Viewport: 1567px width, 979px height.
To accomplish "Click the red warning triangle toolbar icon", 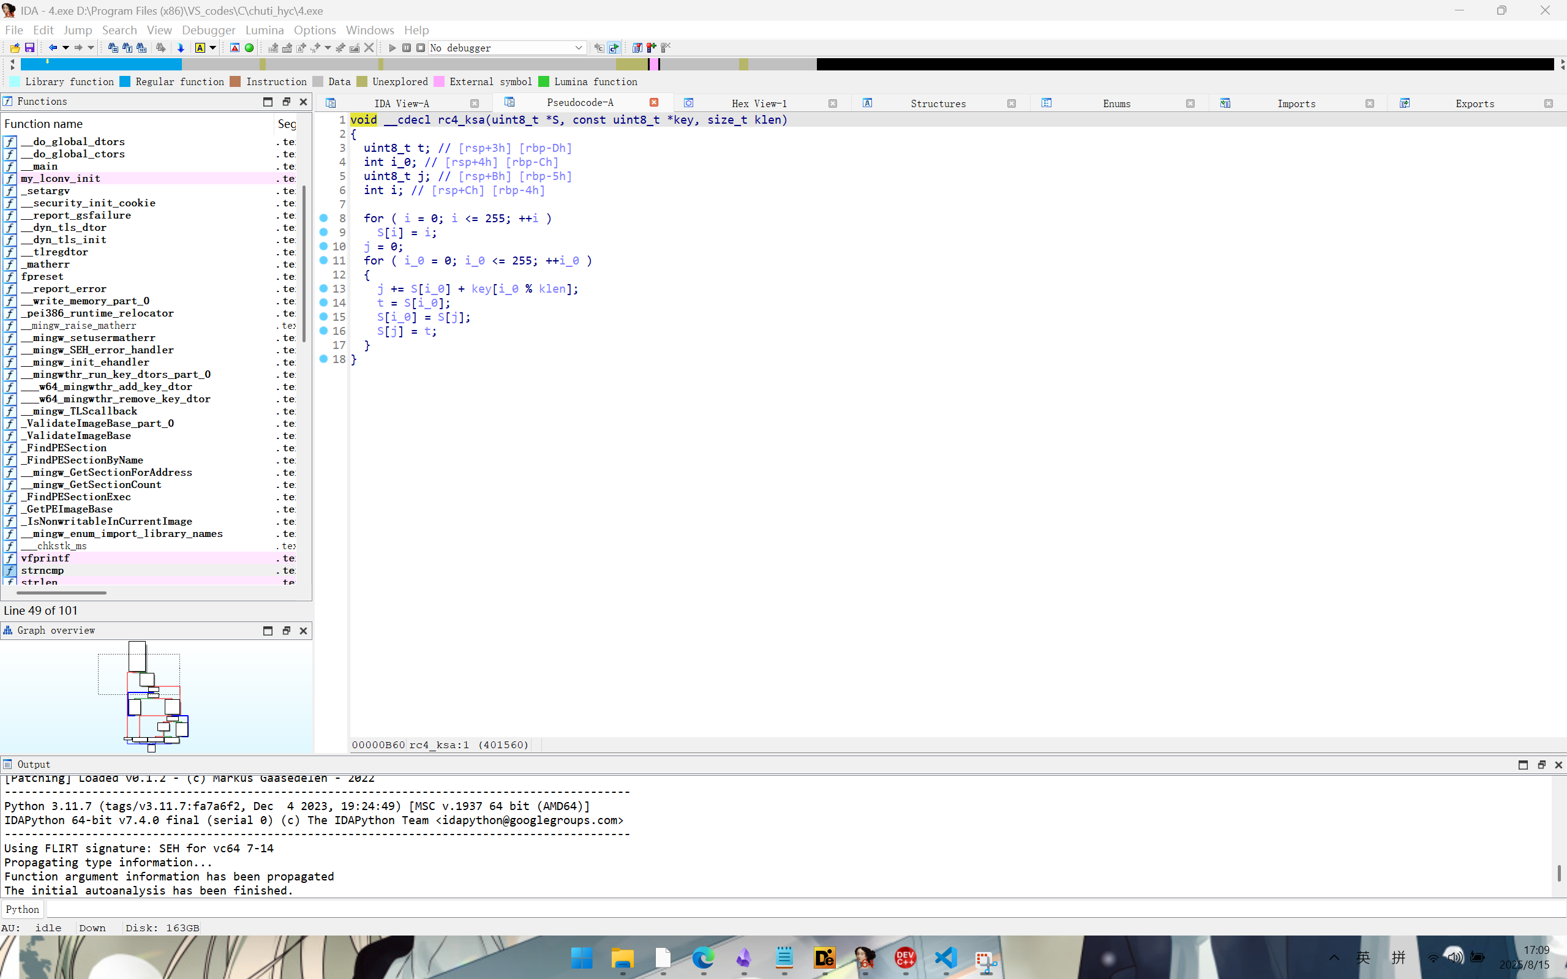I will pos(235,48).
